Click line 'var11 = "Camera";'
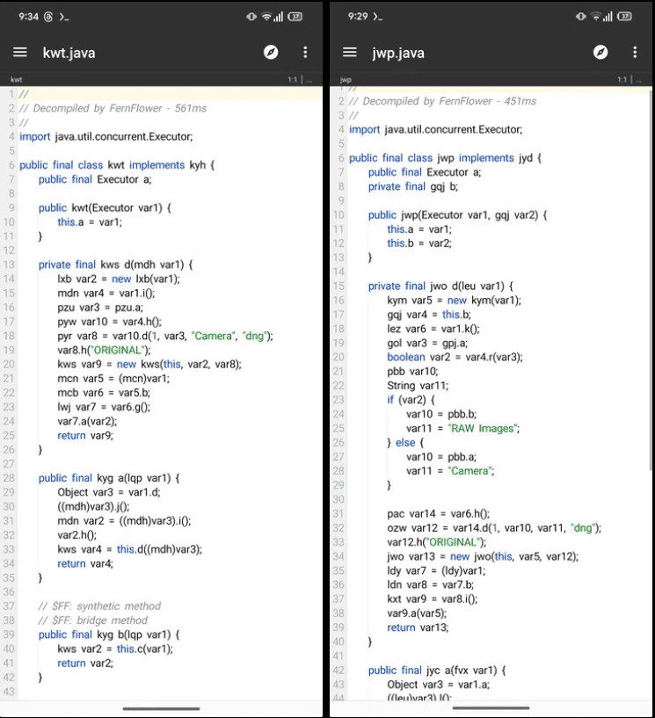 tap(450, 471)
